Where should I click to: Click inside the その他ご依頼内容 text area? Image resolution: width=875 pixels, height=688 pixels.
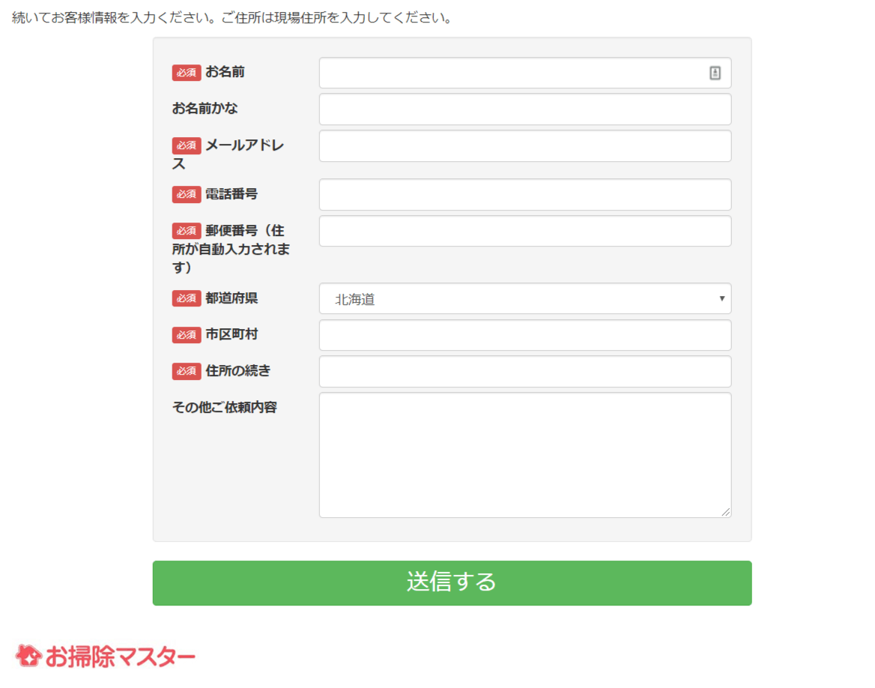coord(524,455)
